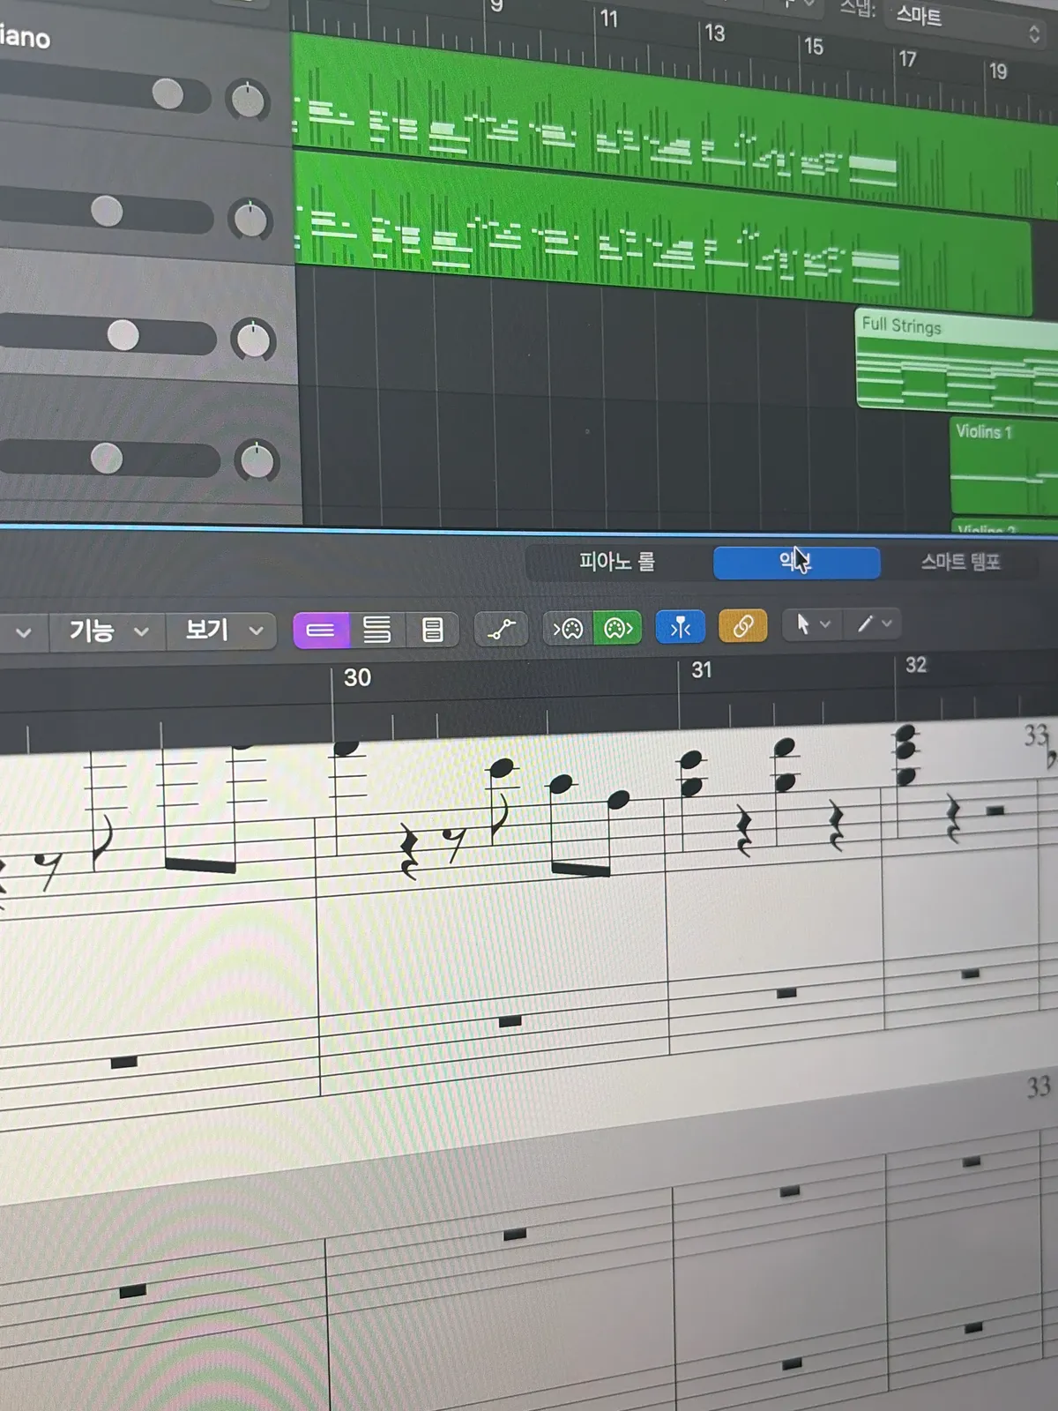Click bar 15 in tracks ruler
Image resolution: width=1058 pixels, height=1411 pixels.
813,46
